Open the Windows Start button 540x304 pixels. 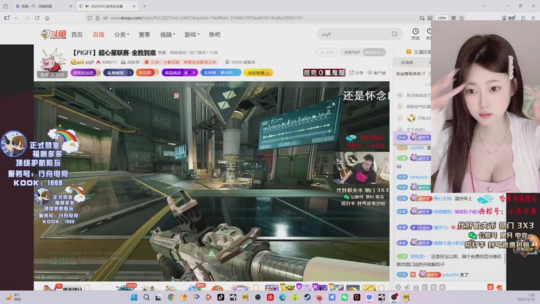click(134, 297)
